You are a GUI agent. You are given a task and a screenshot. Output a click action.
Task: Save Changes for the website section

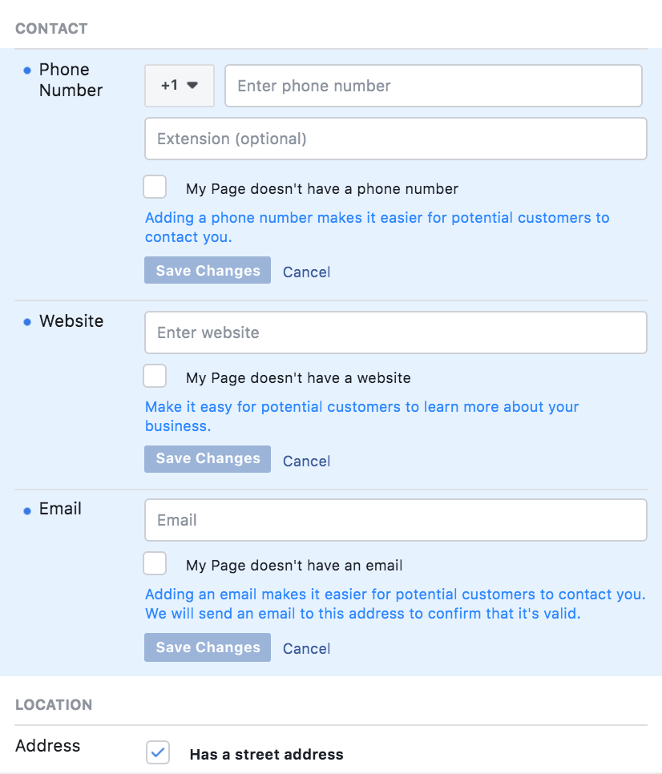click(x=208, y=459)
